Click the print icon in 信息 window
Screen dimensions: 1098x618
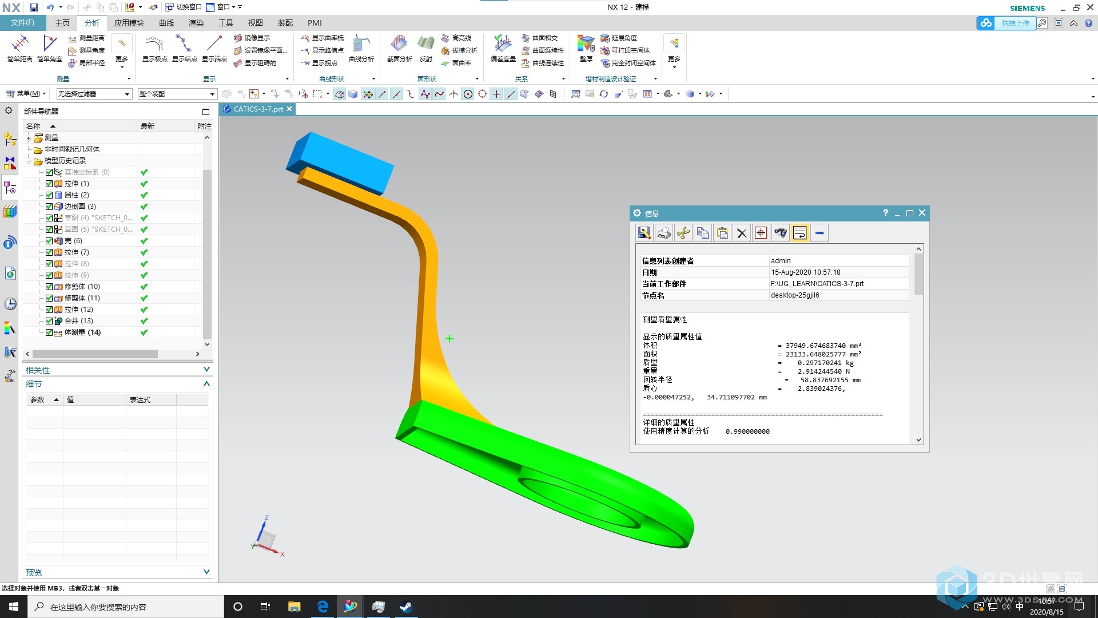coord(664,233)
